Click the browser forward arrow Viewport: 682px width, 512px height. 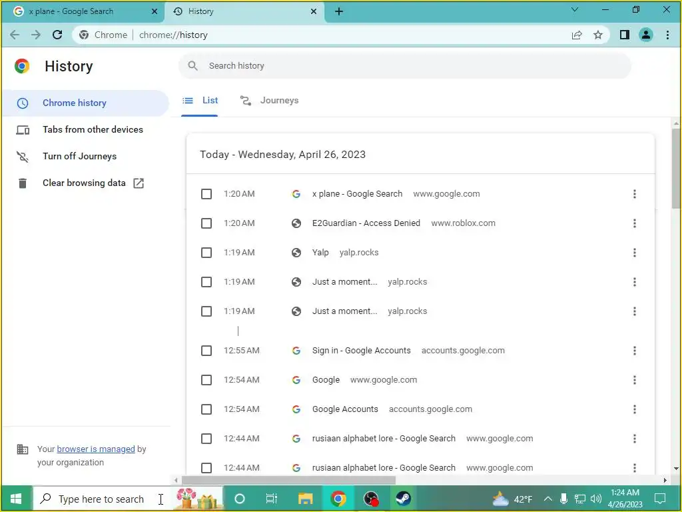36,35
